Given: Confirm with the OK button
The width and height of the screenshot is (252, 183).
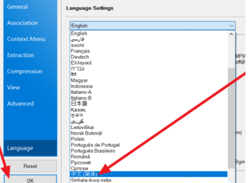Looking at the screenshot, I should pyautogui.click(x=30, y=179).
